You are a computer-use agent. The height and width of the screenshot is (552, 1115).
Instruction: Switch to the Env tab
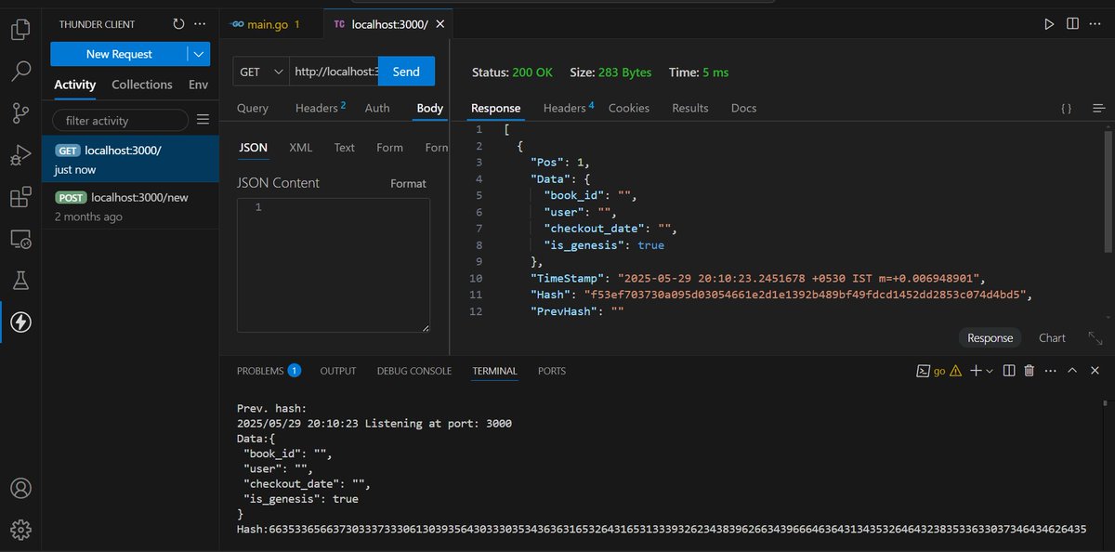[198, 85]
